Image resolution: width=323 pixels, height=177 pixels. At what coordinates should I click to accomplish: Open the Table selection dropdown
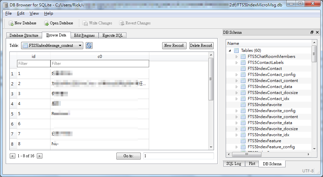[x=52, y=46]
